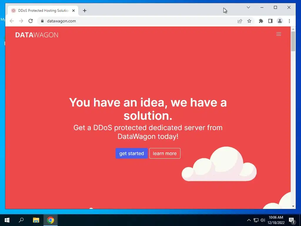Open the clock showing 10:06 AM

(276, 220)
